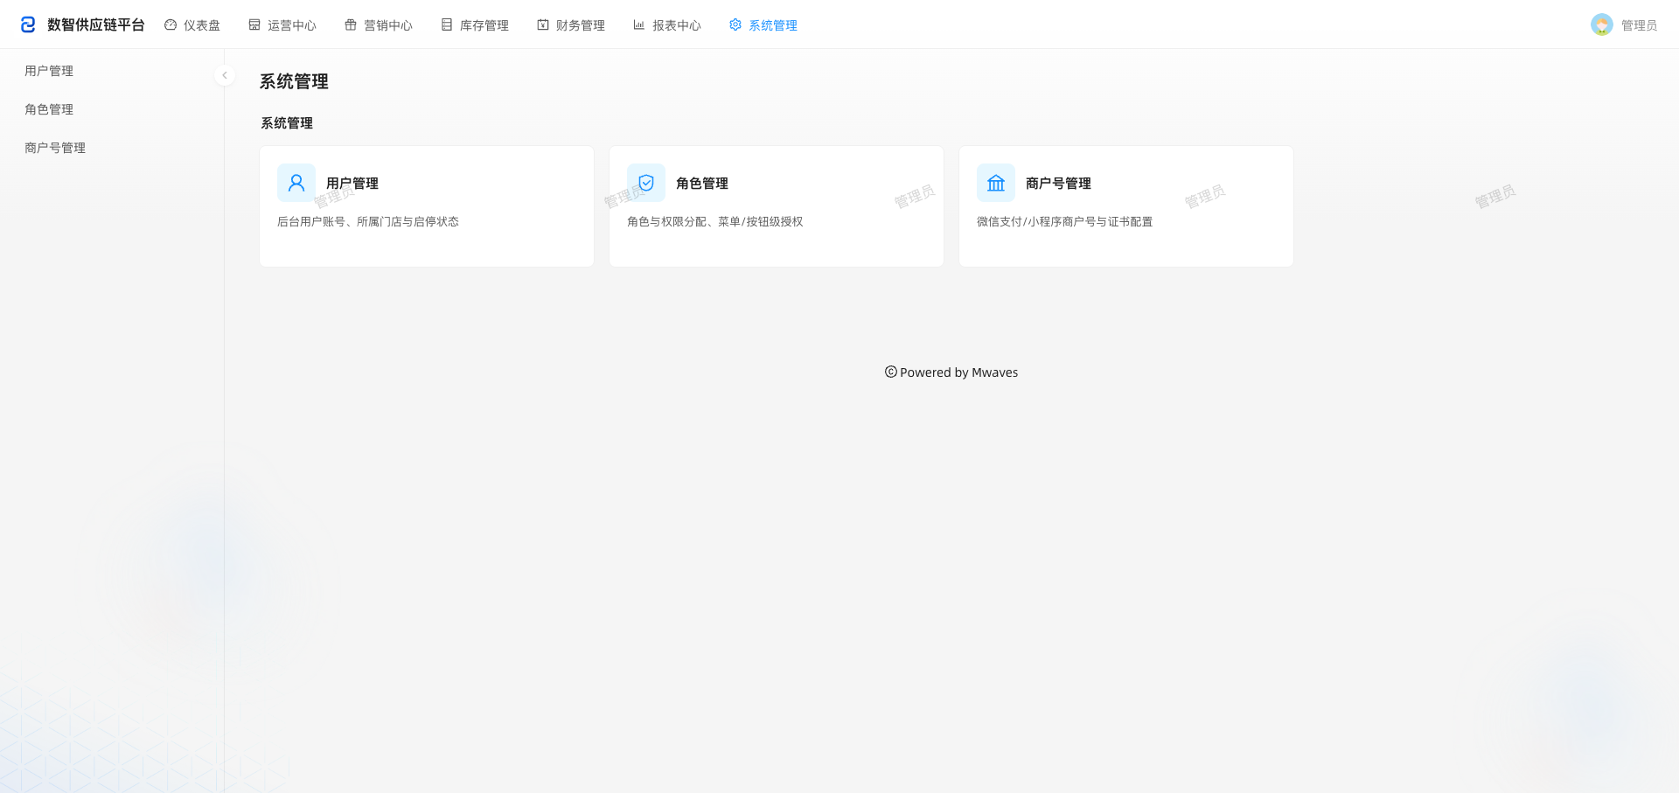Click Powered by Mwaves footer text
Viewport: 1679px width, 793px height.
[x=958, y=372]
